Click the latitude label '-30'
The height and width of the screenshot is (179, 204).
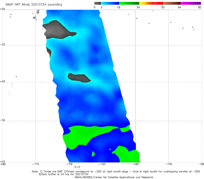pos(2,81)
